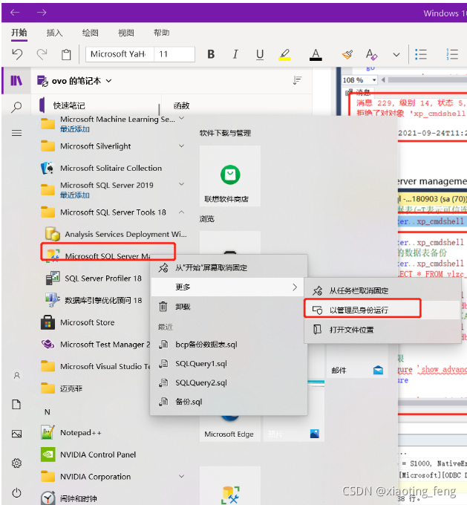The width and height of the screenshot is (467, 505).
Task: Open Pictures from Start sidebar
Action: (x=17, y=434)
